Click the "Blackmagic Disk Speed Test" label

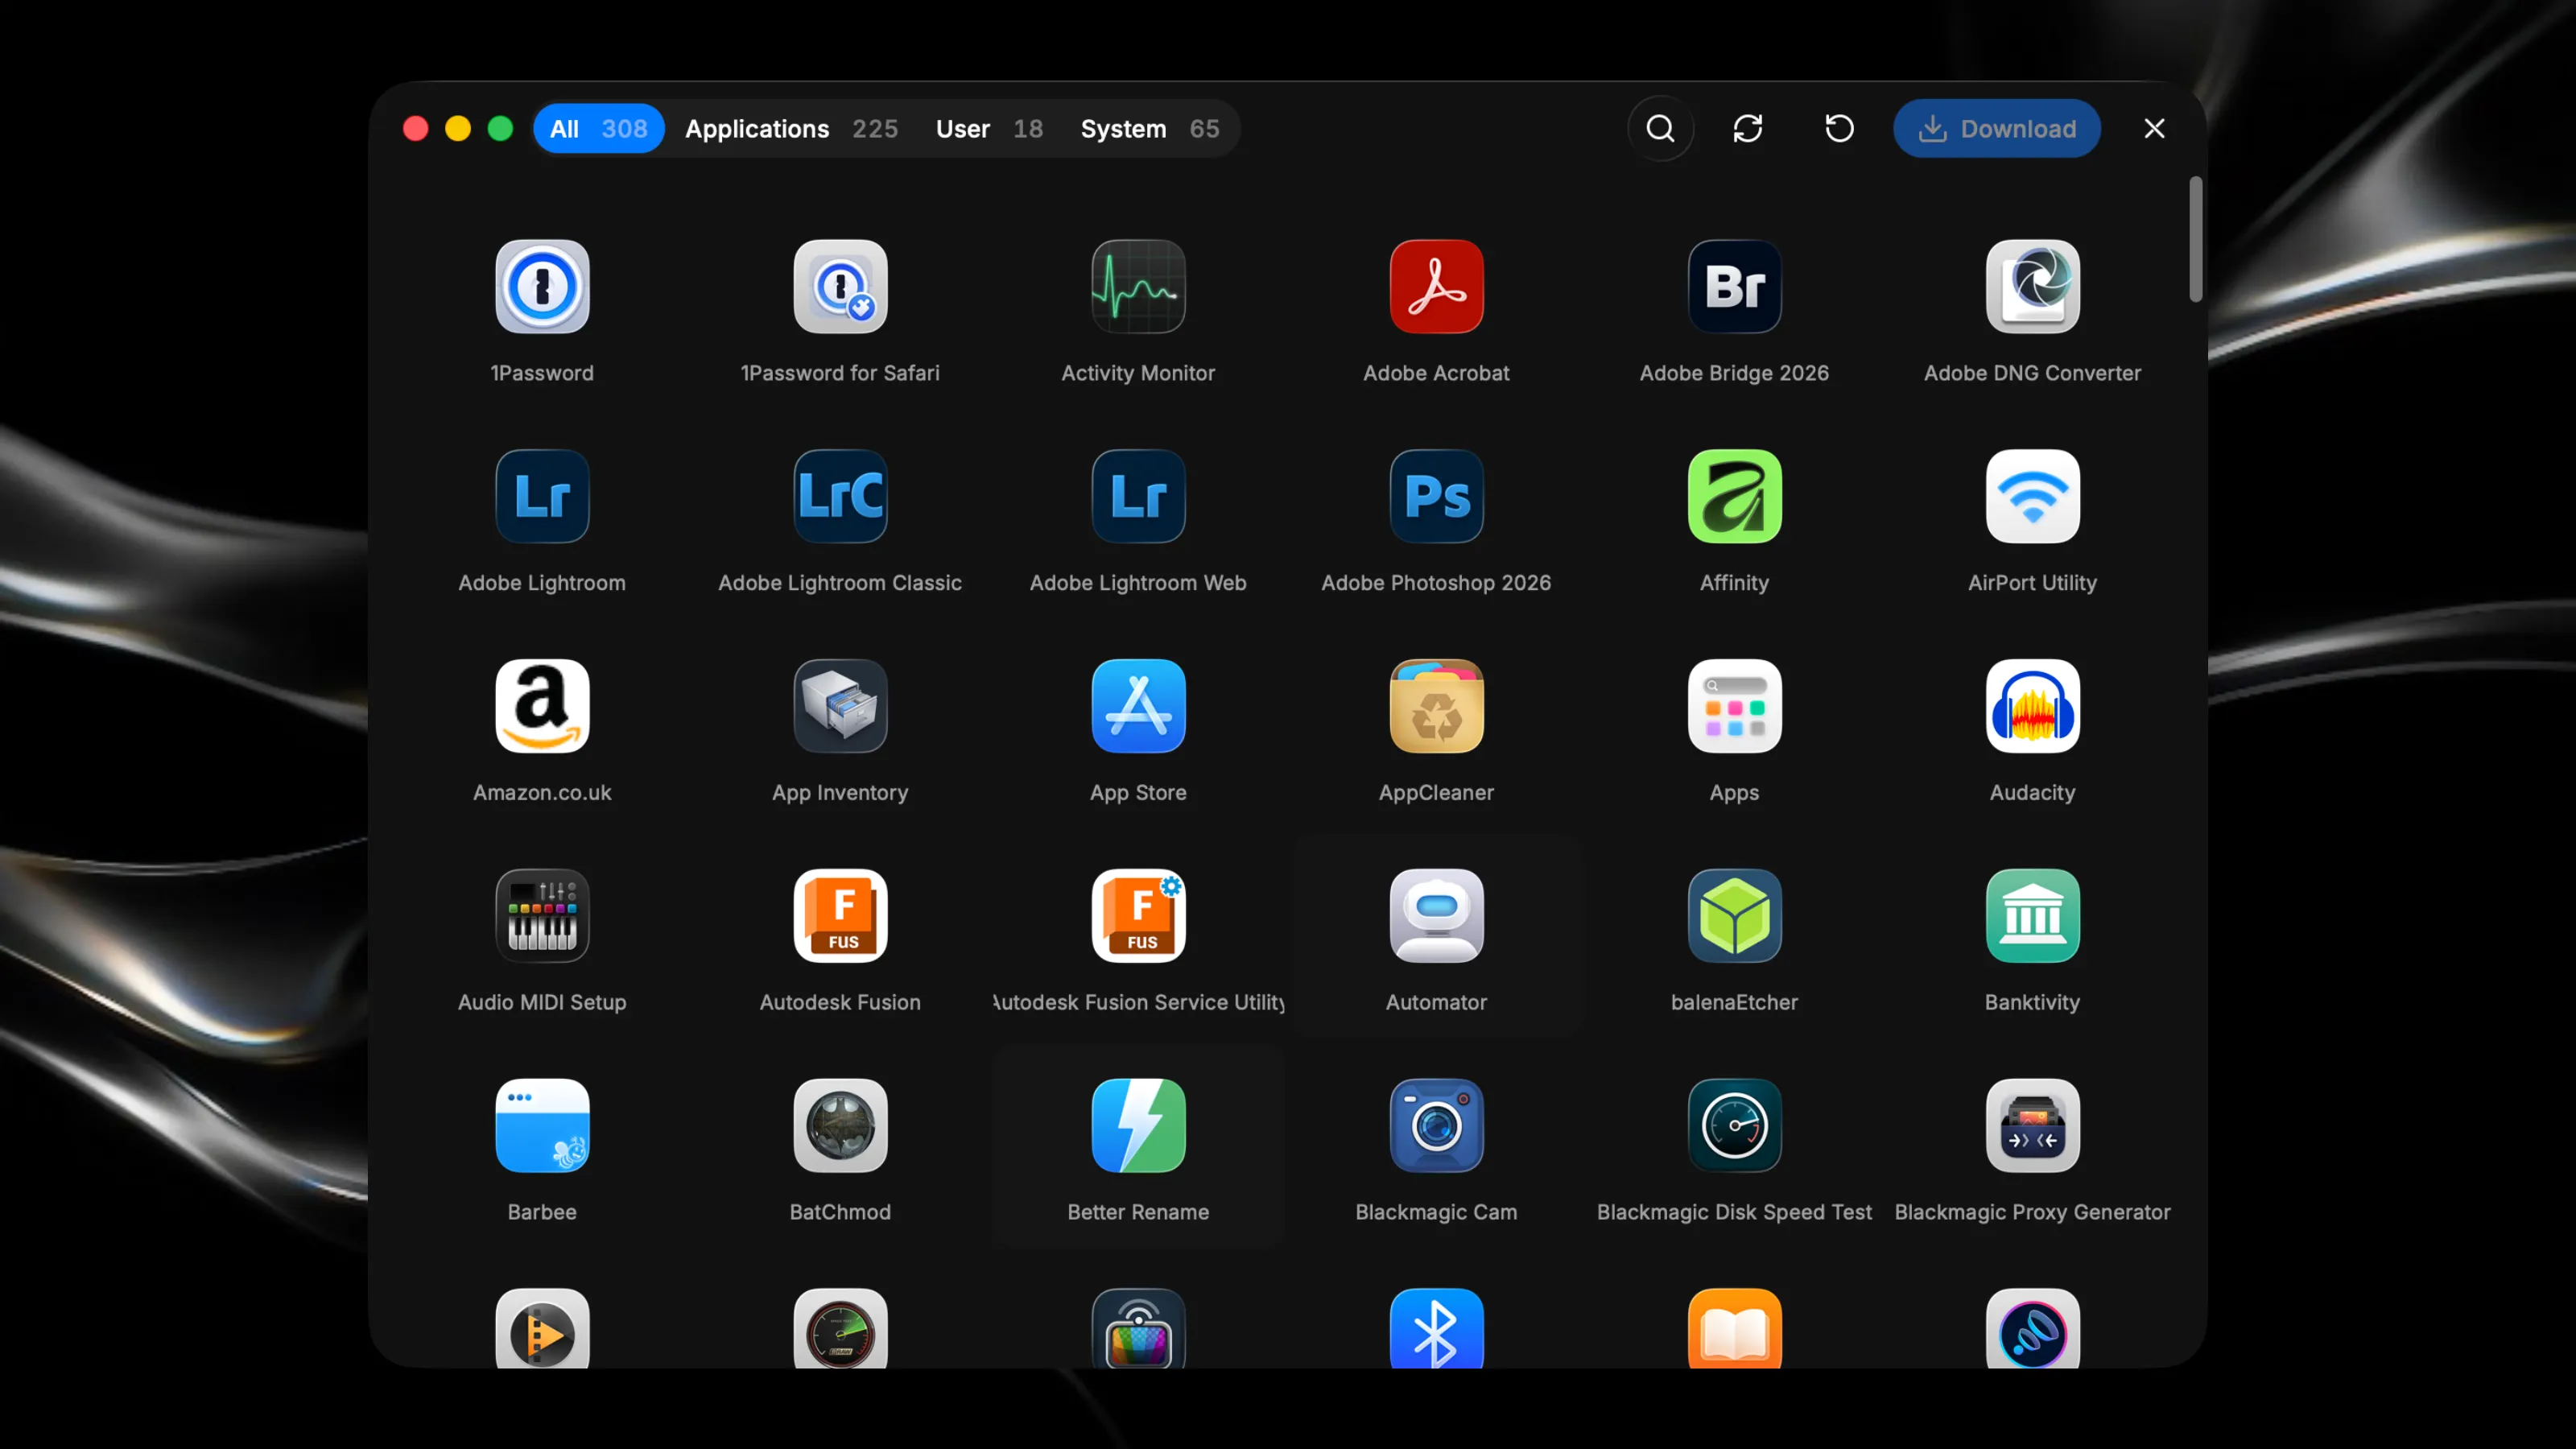coord(1734,1212)
